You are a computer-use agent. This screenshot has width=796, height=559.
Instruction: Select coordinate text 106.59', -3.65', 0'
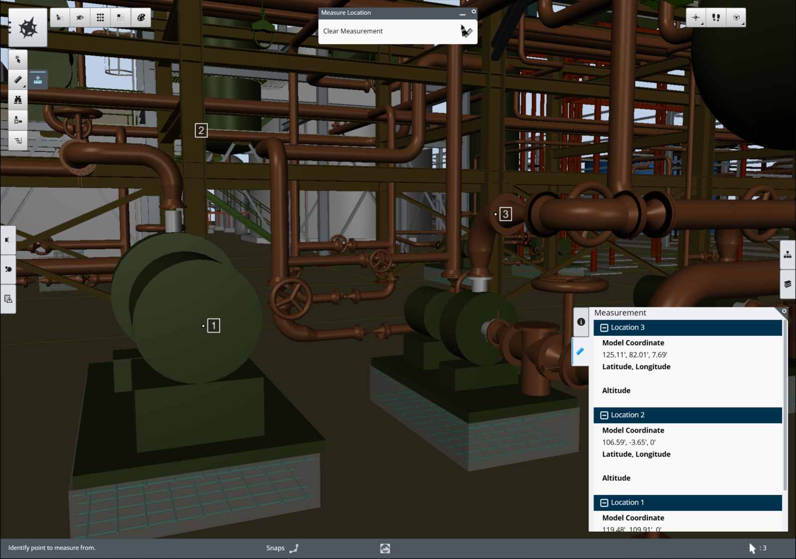coord(629,442)
